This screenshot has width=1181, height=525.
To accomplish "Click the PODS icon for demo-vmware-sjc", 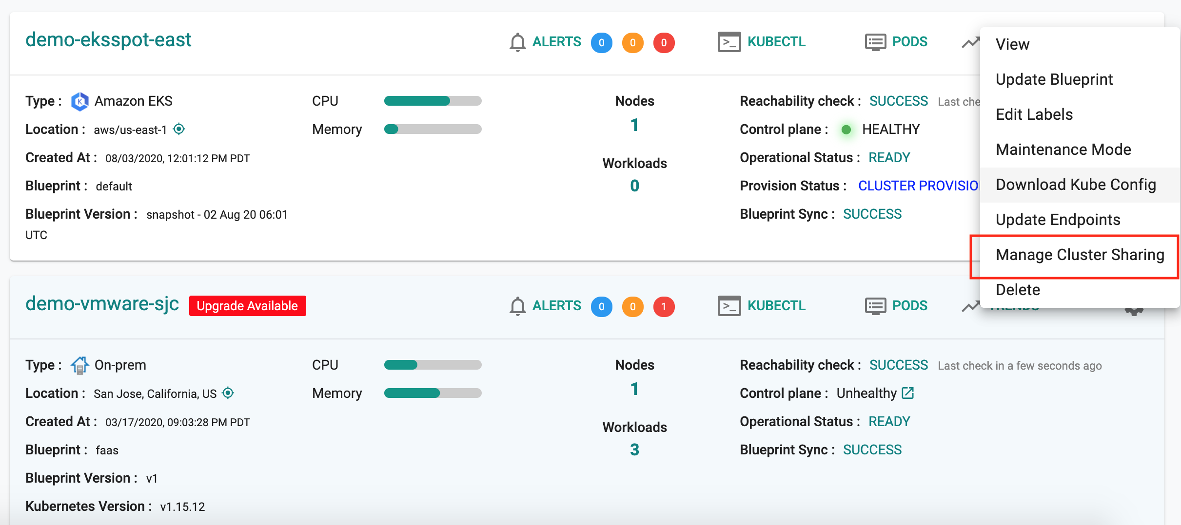I will [875, 306].
